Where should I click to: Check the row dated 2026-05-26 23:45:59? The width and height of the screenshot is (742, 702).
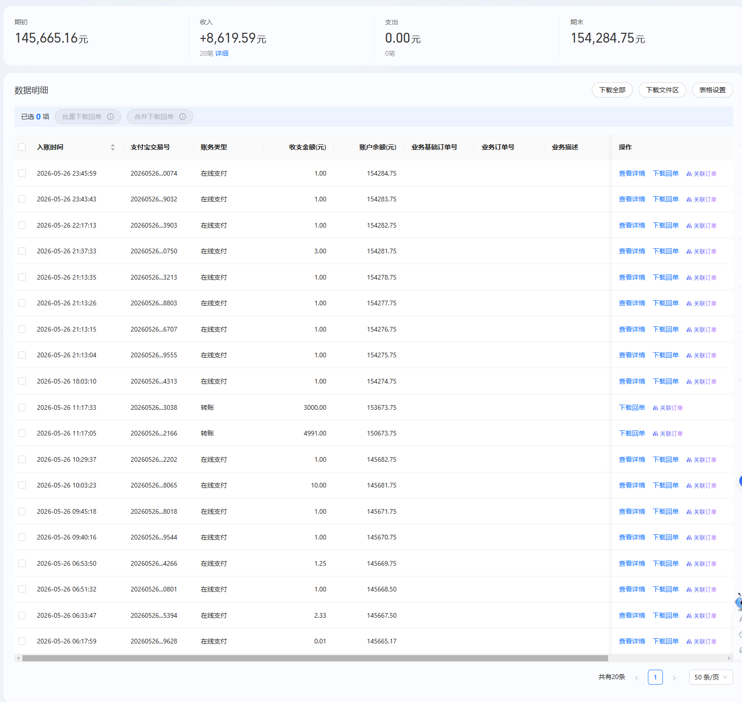[22, 173]
